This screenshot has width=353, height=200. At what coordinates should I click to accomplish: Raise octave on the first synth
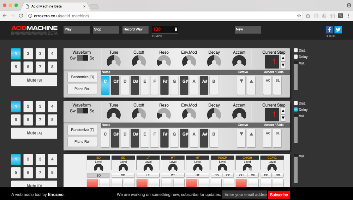tap(251, 85)
